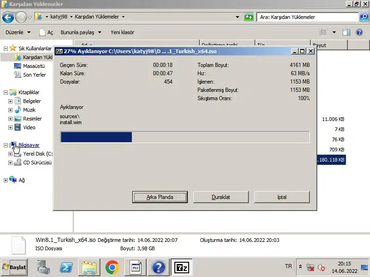This screenshot has height=277, width=370.
Task: Open the katyj98 breadcrumb dropdown arrow
Action: click(71, 17)
